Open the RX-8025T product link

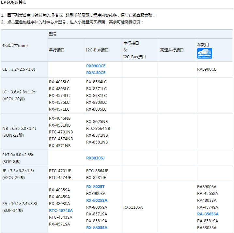coord(95,187)
